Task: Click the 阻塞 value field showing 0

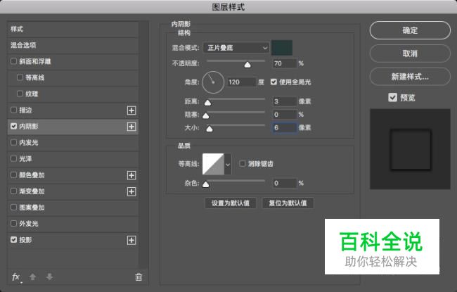Action: [x=284, y=115]
